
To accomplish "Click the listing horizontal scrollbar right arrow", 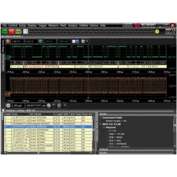I will pyautogui.click(x=91, y=153).
